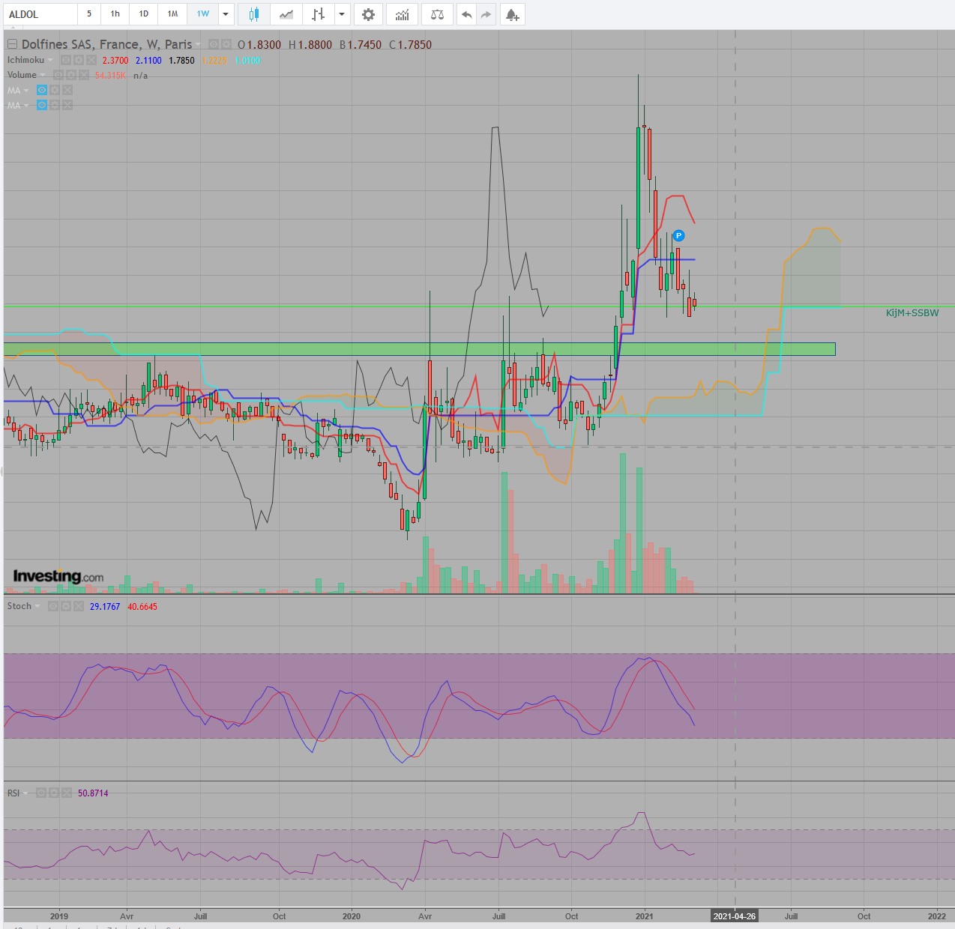Open the chart style dropdown arrow

(x=342, y=14)
